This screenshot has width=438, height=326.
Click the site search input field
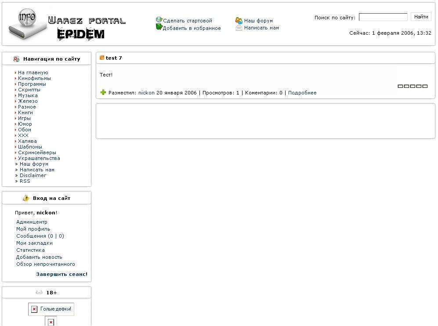point(383,17)
